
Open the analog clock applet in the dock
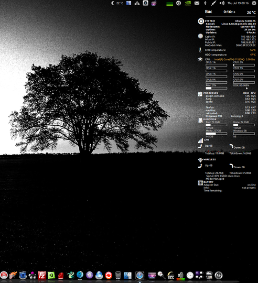pos(190,275)
